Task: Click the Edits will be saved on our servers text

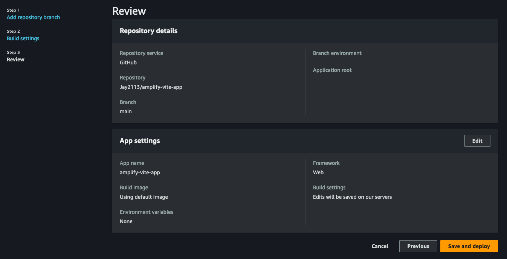Action: coord(353,197)
